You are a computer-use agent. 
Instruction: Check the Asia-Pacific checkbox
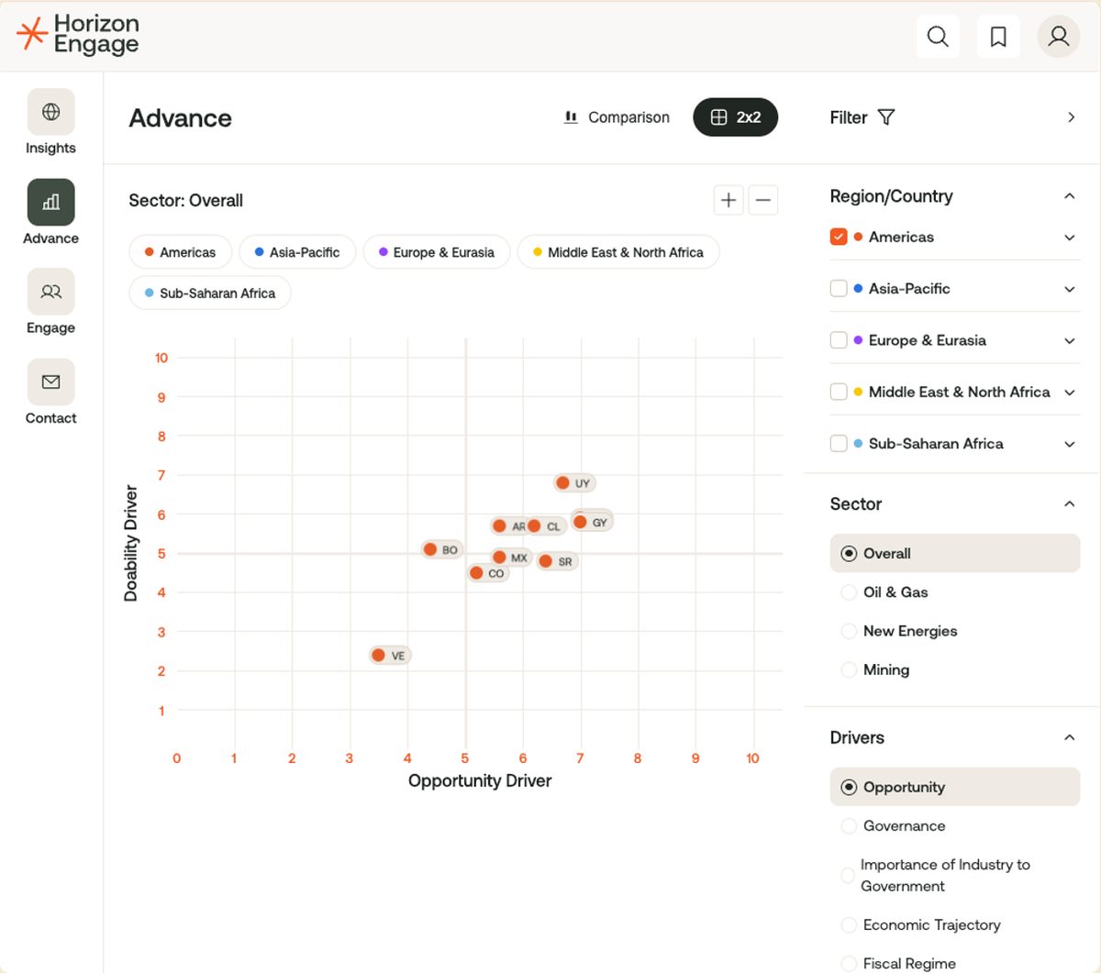(839, 289)
